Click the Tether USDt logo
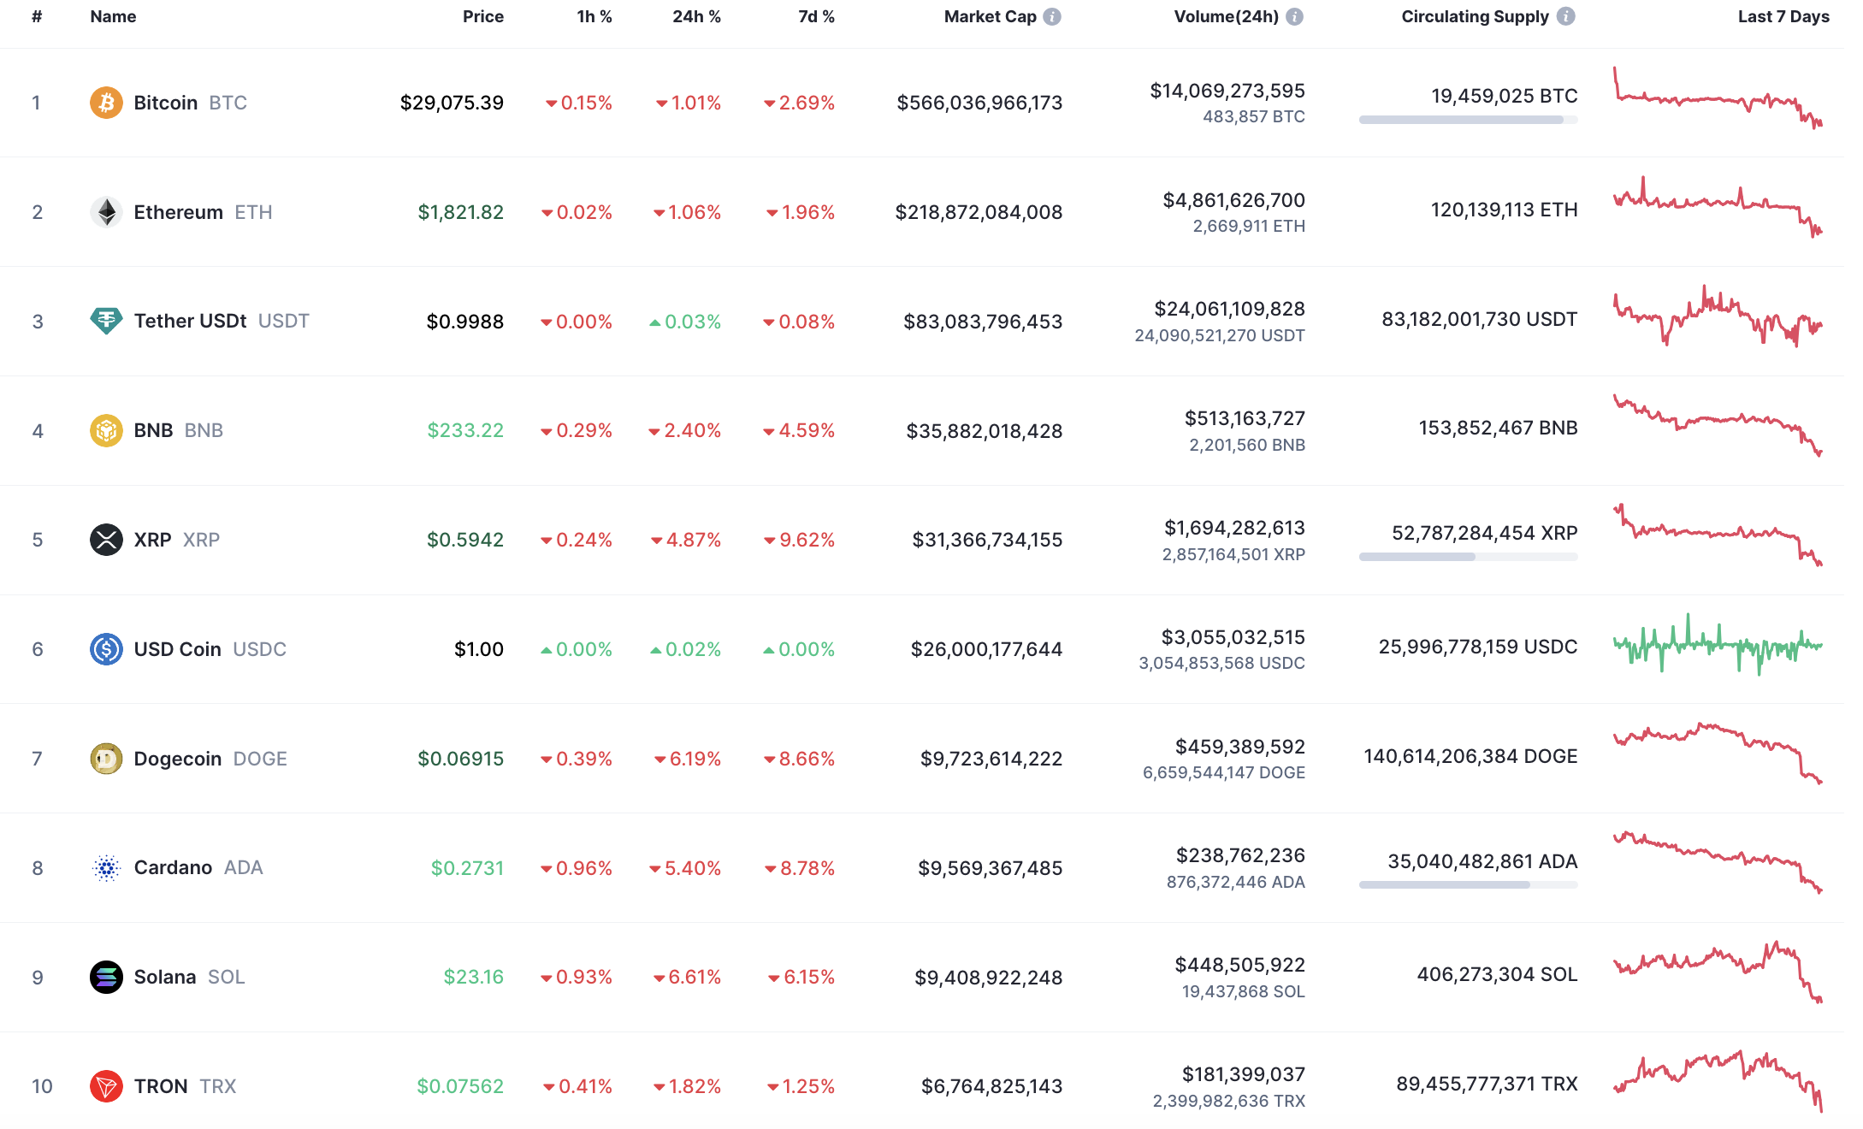 [106, 321]
